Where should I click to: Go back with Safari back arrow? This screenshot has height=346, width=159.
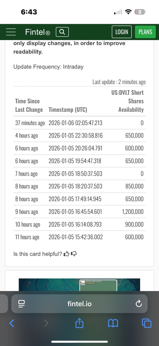pyautogui.click(x=12, y=323)
